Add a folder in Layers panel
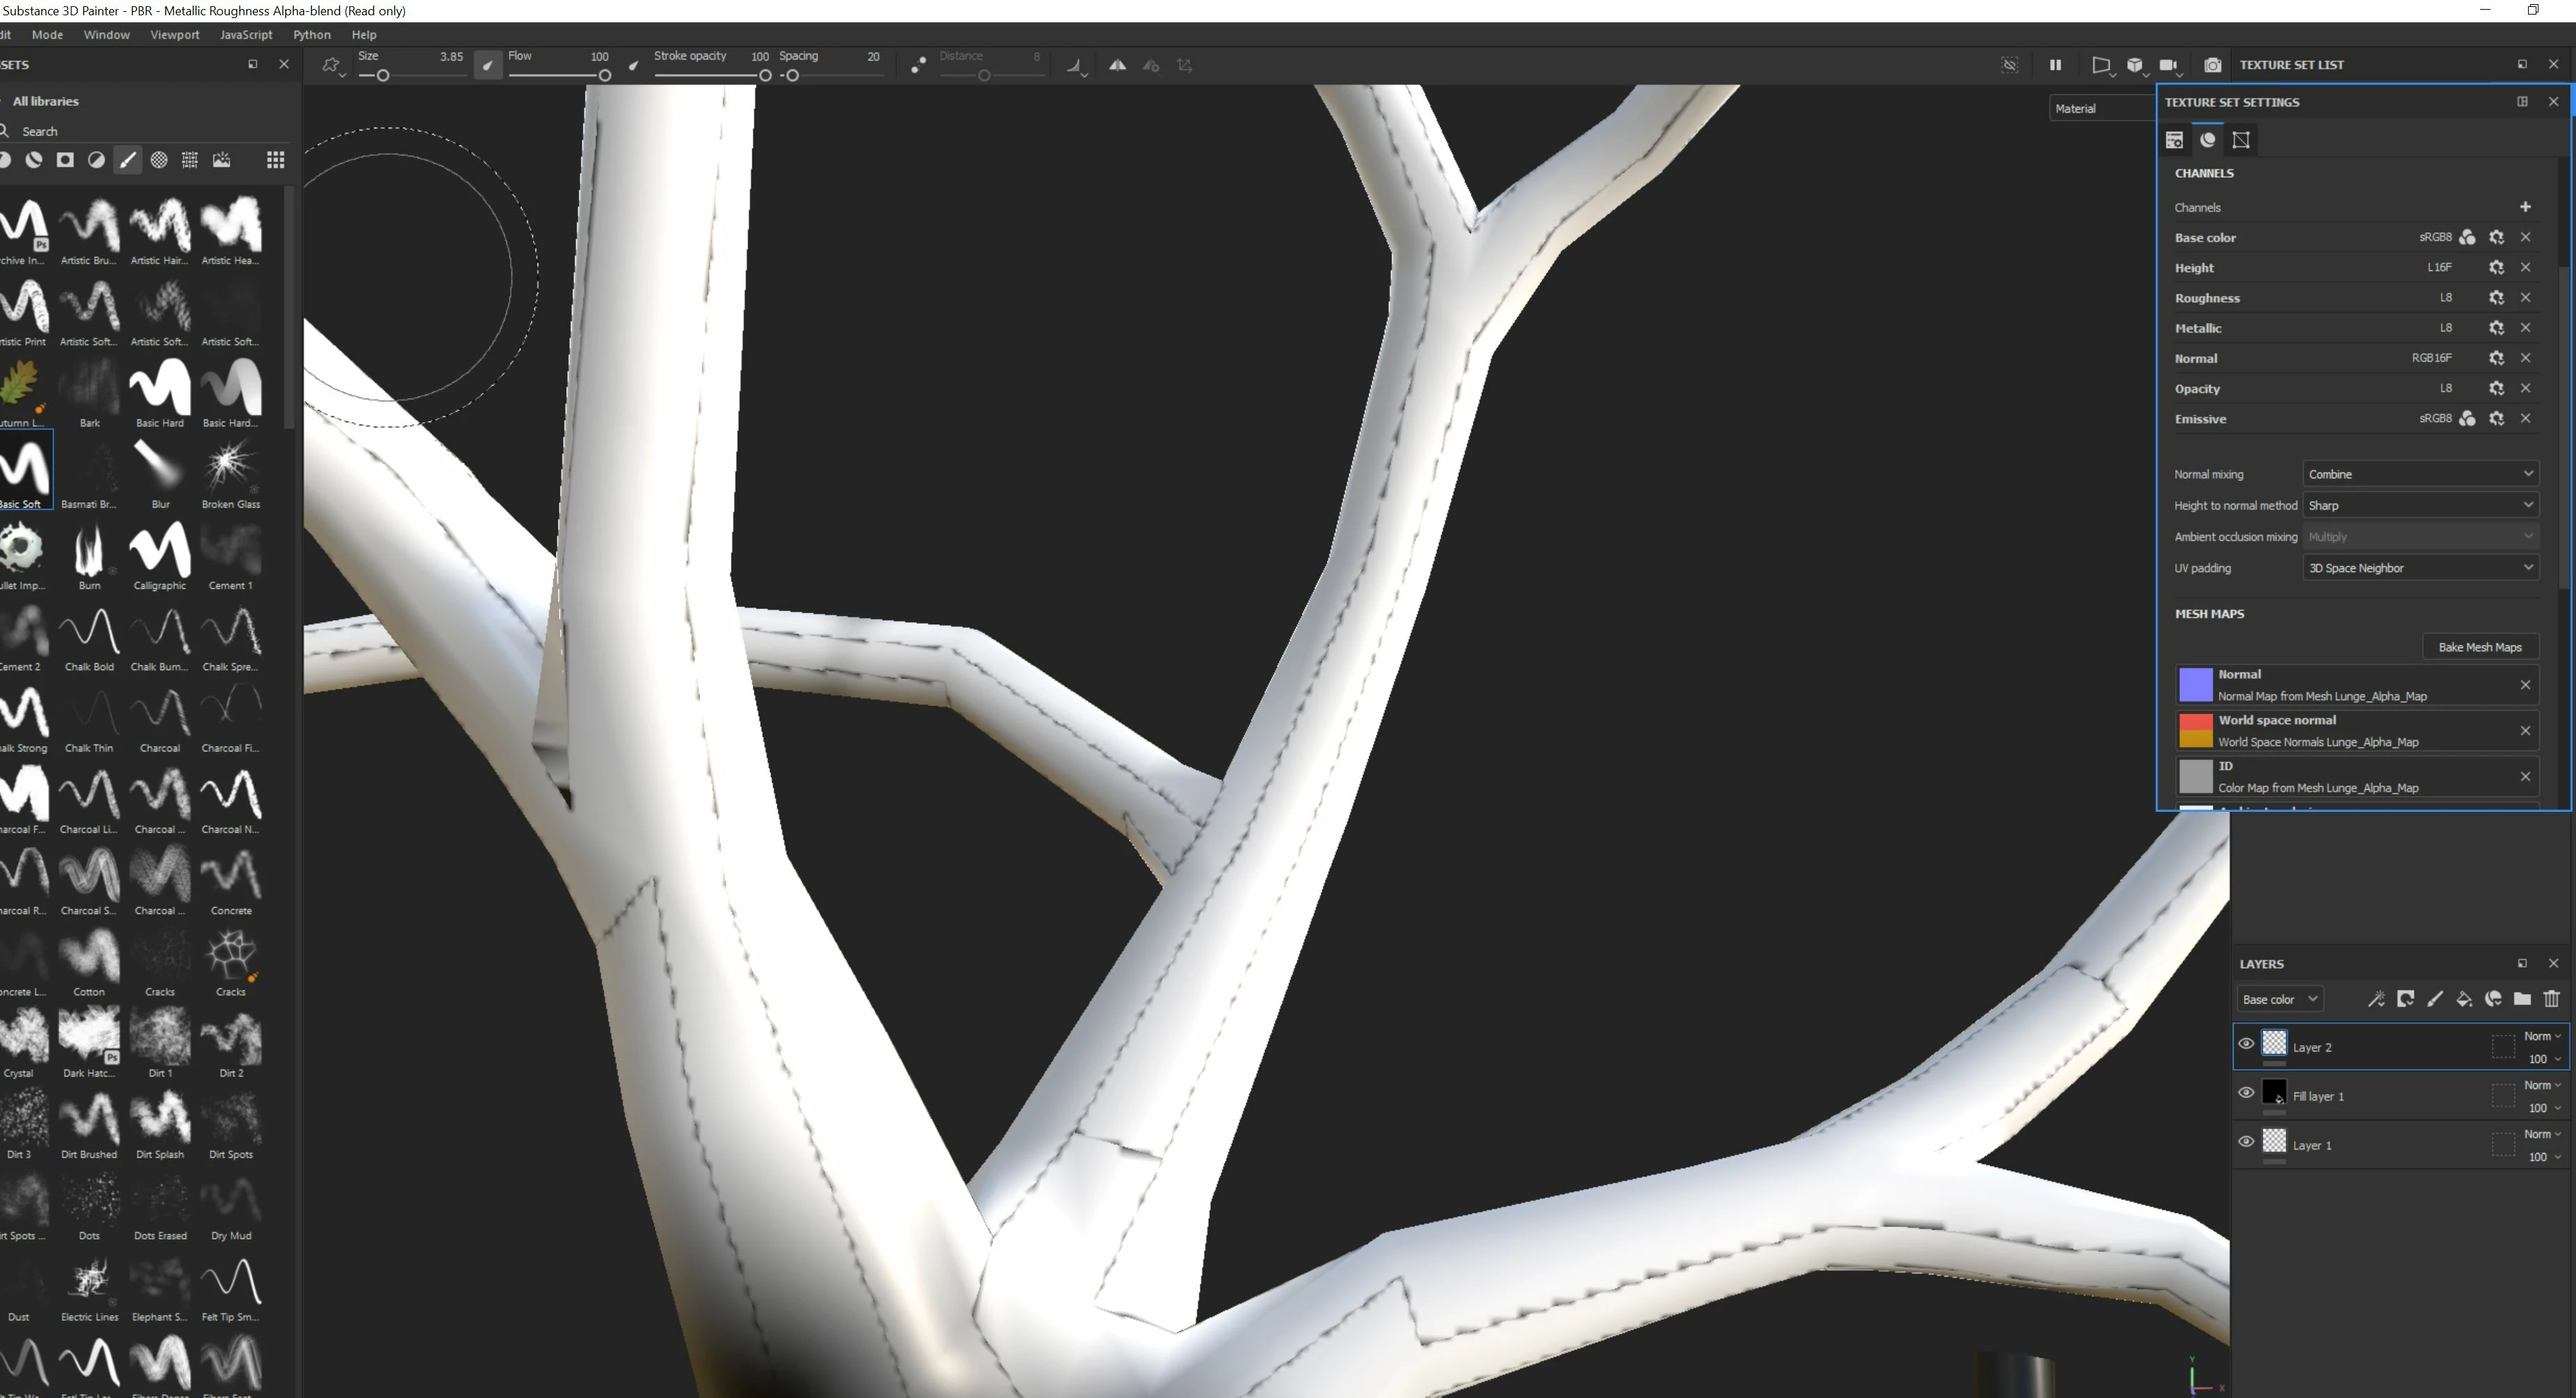The image size is (2576, 1398). click(x=2522, y=999)
